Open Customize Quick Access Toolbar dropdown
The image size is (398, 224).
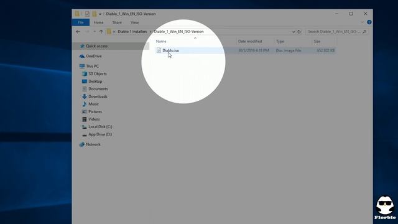coord(100,14)
